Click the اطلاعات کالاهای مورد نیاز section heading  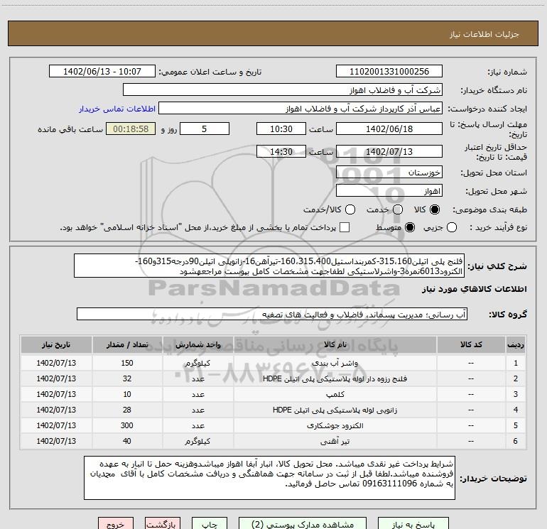(x=474, y=290)
